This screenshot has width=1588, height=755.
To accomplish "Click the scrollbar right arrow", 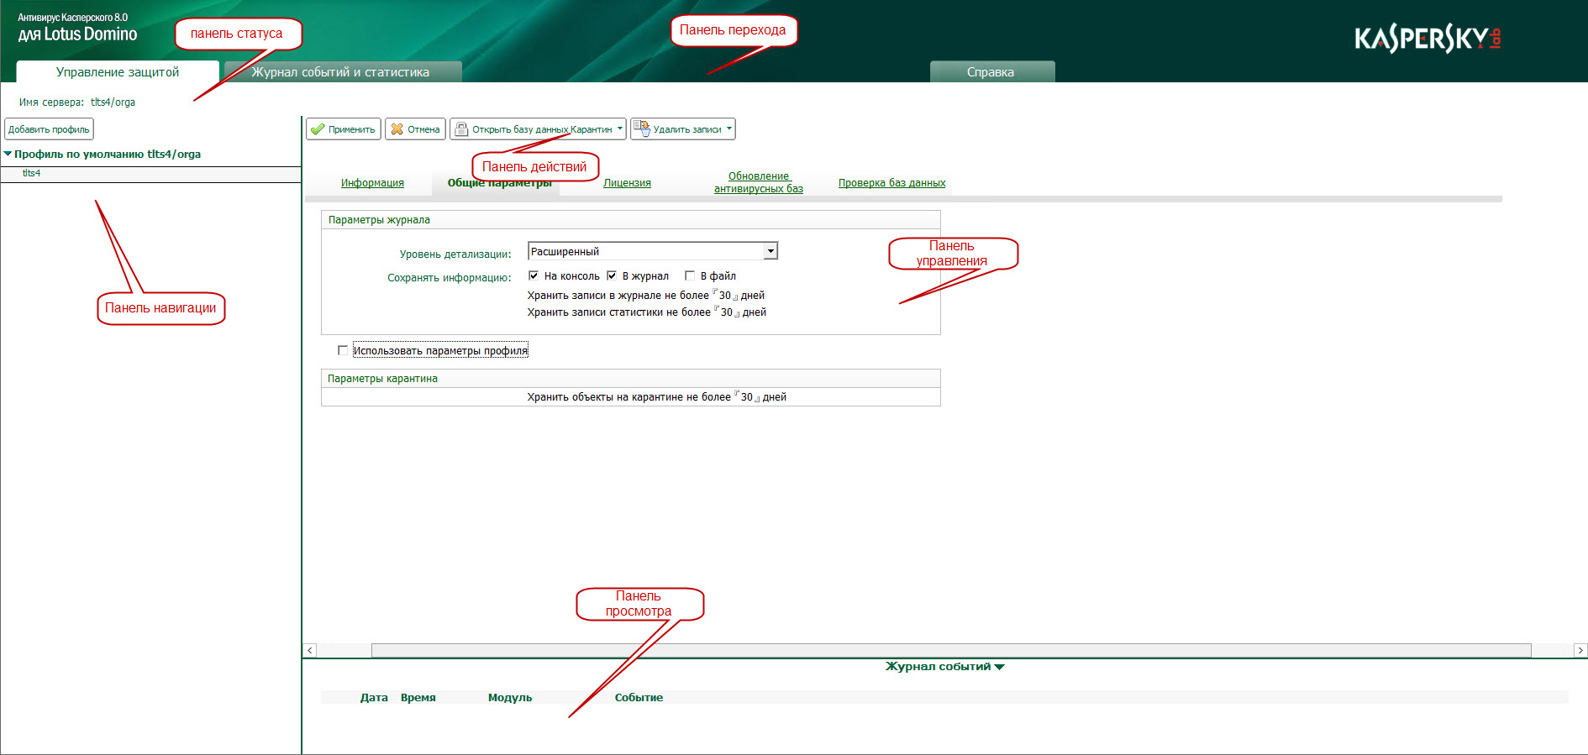I will click(x=1580, y=650).
